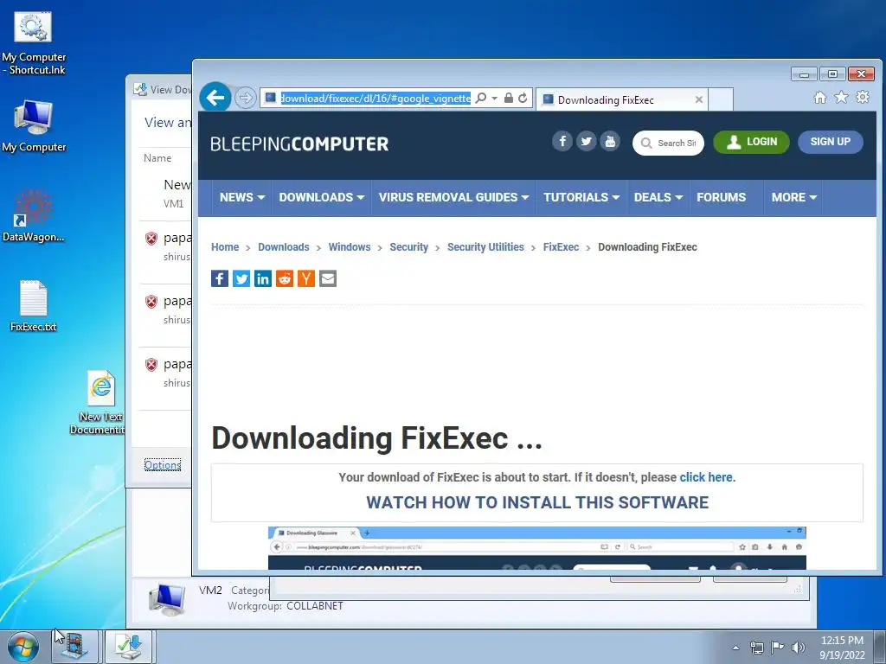Open BleepingComputer Twitter header icon
Screen dimensions: 886x664
click(x=586, y=141)
